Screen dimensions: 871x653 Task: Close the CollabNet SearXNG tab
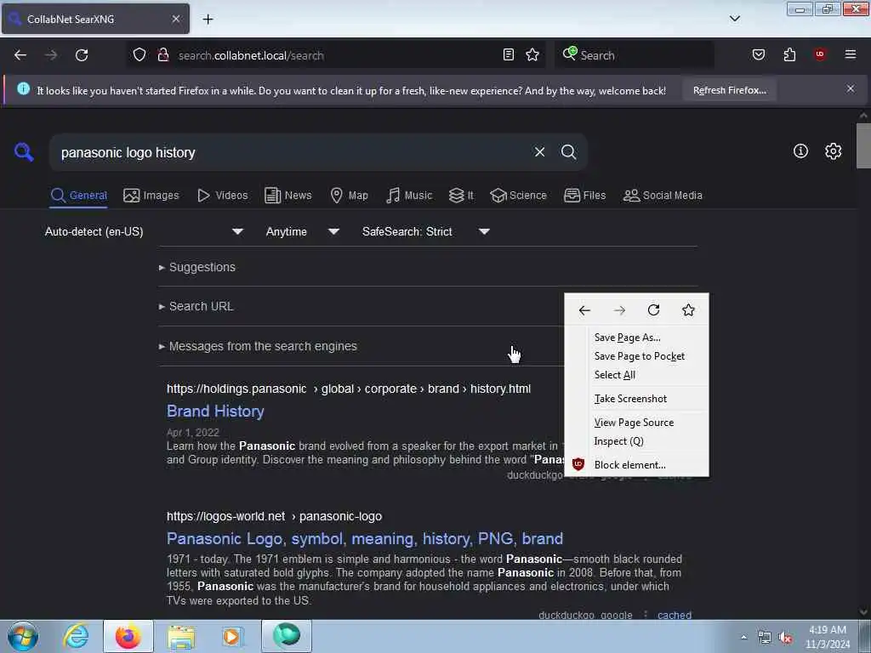[x=176, y=19]
